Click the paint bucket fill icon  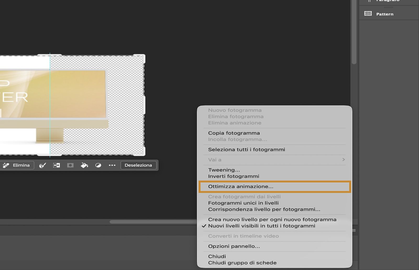coord(84,165)
